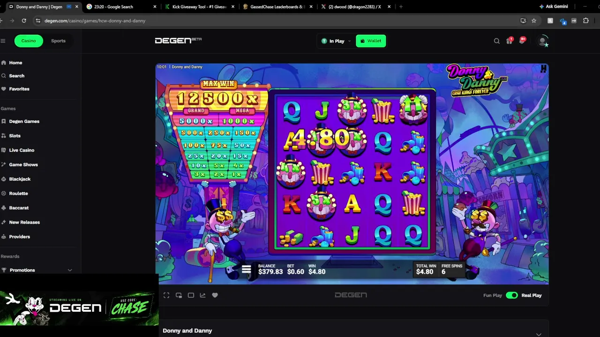The height and width of the screenshot is (337, 600).
Task: Switch to the GassedChase Leaderboards tab
Action: [x=278, y=7]
